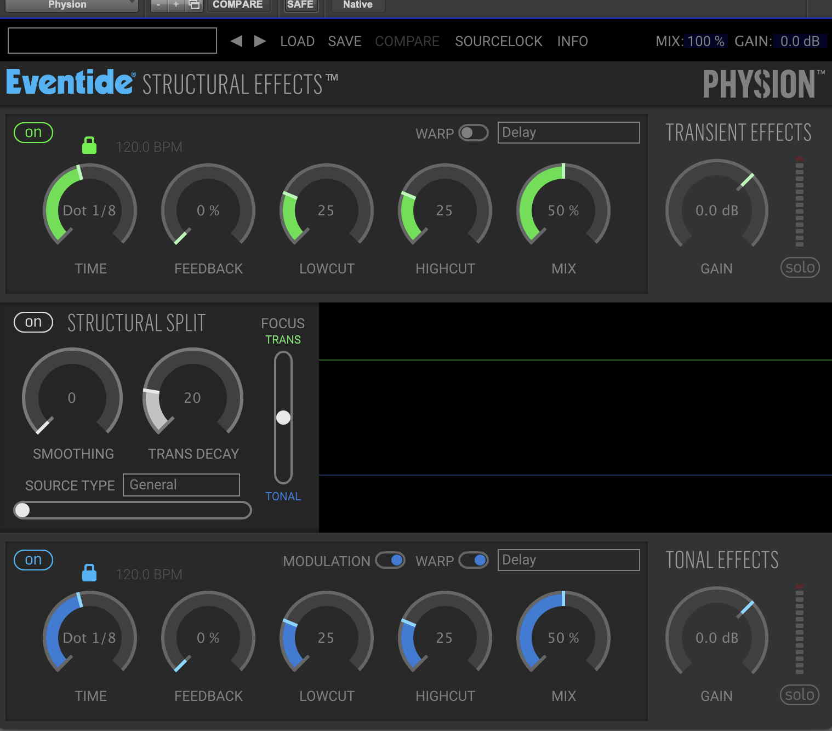Click the Native button in the header
Screen dimensions: 832x731
click(x=358, y=4)
